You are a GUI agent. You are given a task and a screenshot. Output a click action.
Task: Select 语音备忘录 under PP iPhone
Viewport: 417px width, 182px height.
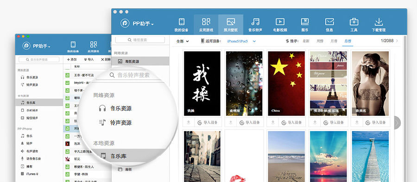pos(31,158)
